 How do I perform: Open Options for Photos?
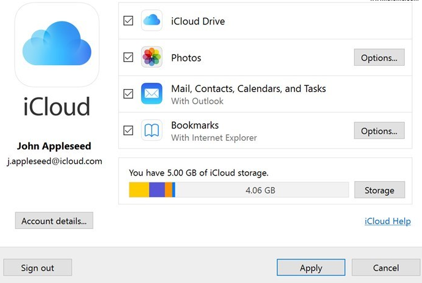(x=379, y=57)
